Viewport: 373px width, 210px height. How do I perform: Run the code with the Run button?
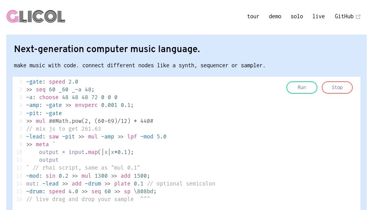pyautogui.click(x=302, y=87)
